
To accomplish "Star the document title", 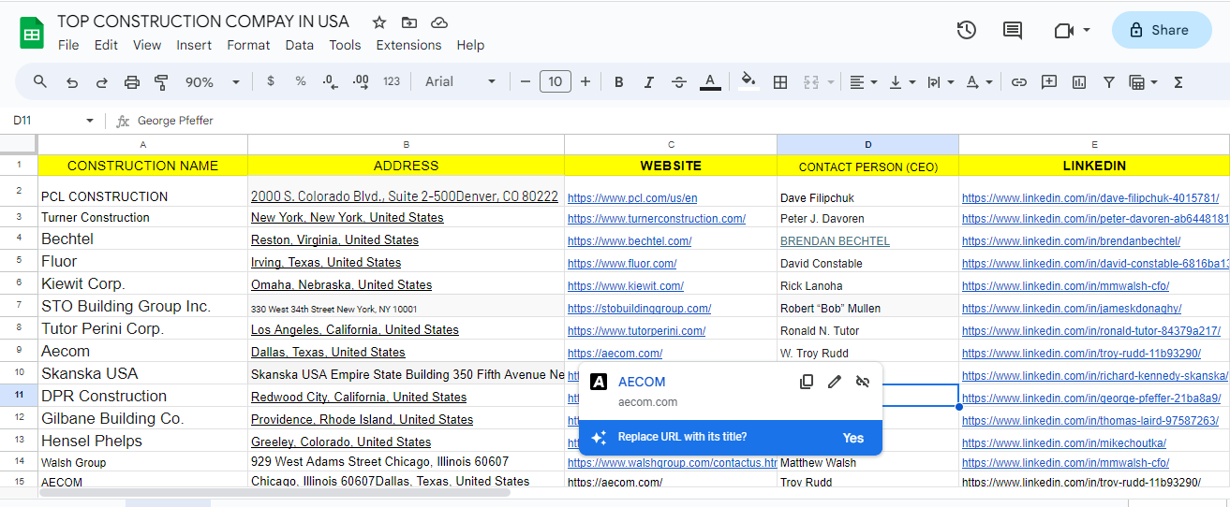I will pos(378,22).
